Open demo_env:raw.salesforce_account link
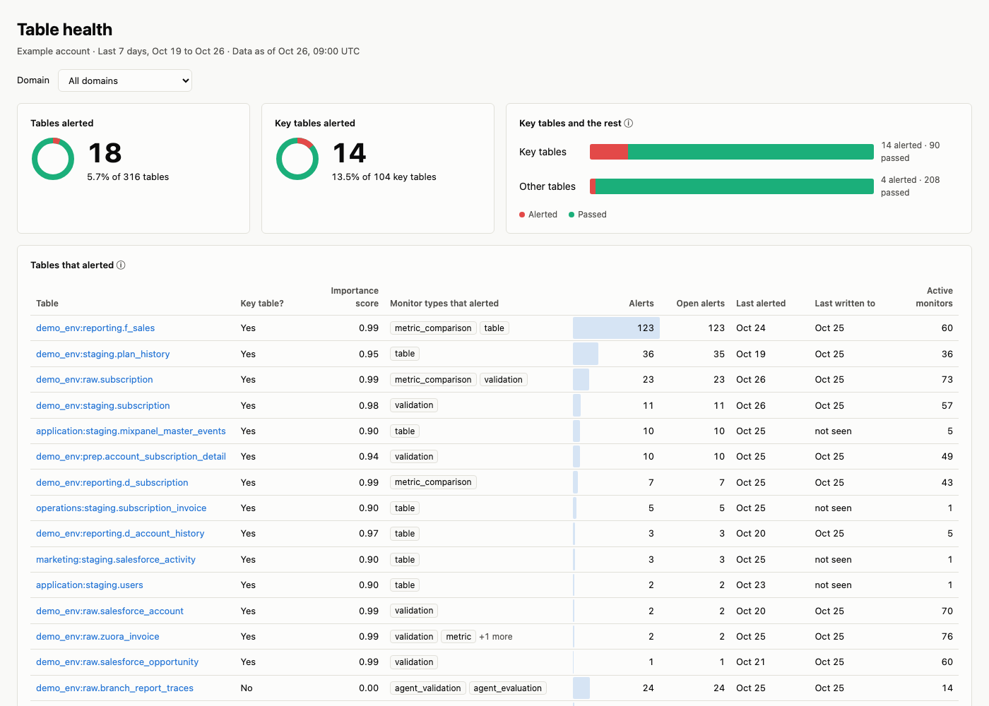Viewport: 989px width, 706px height. pyautogui.click(x=109, y=611)
